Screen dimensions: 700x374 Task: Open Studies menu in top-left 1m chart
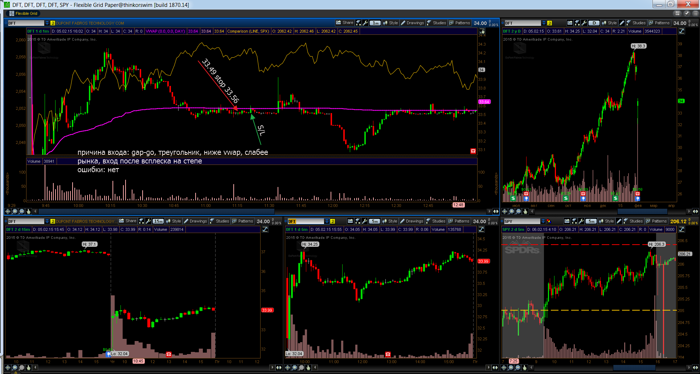[x=436, y=23]
